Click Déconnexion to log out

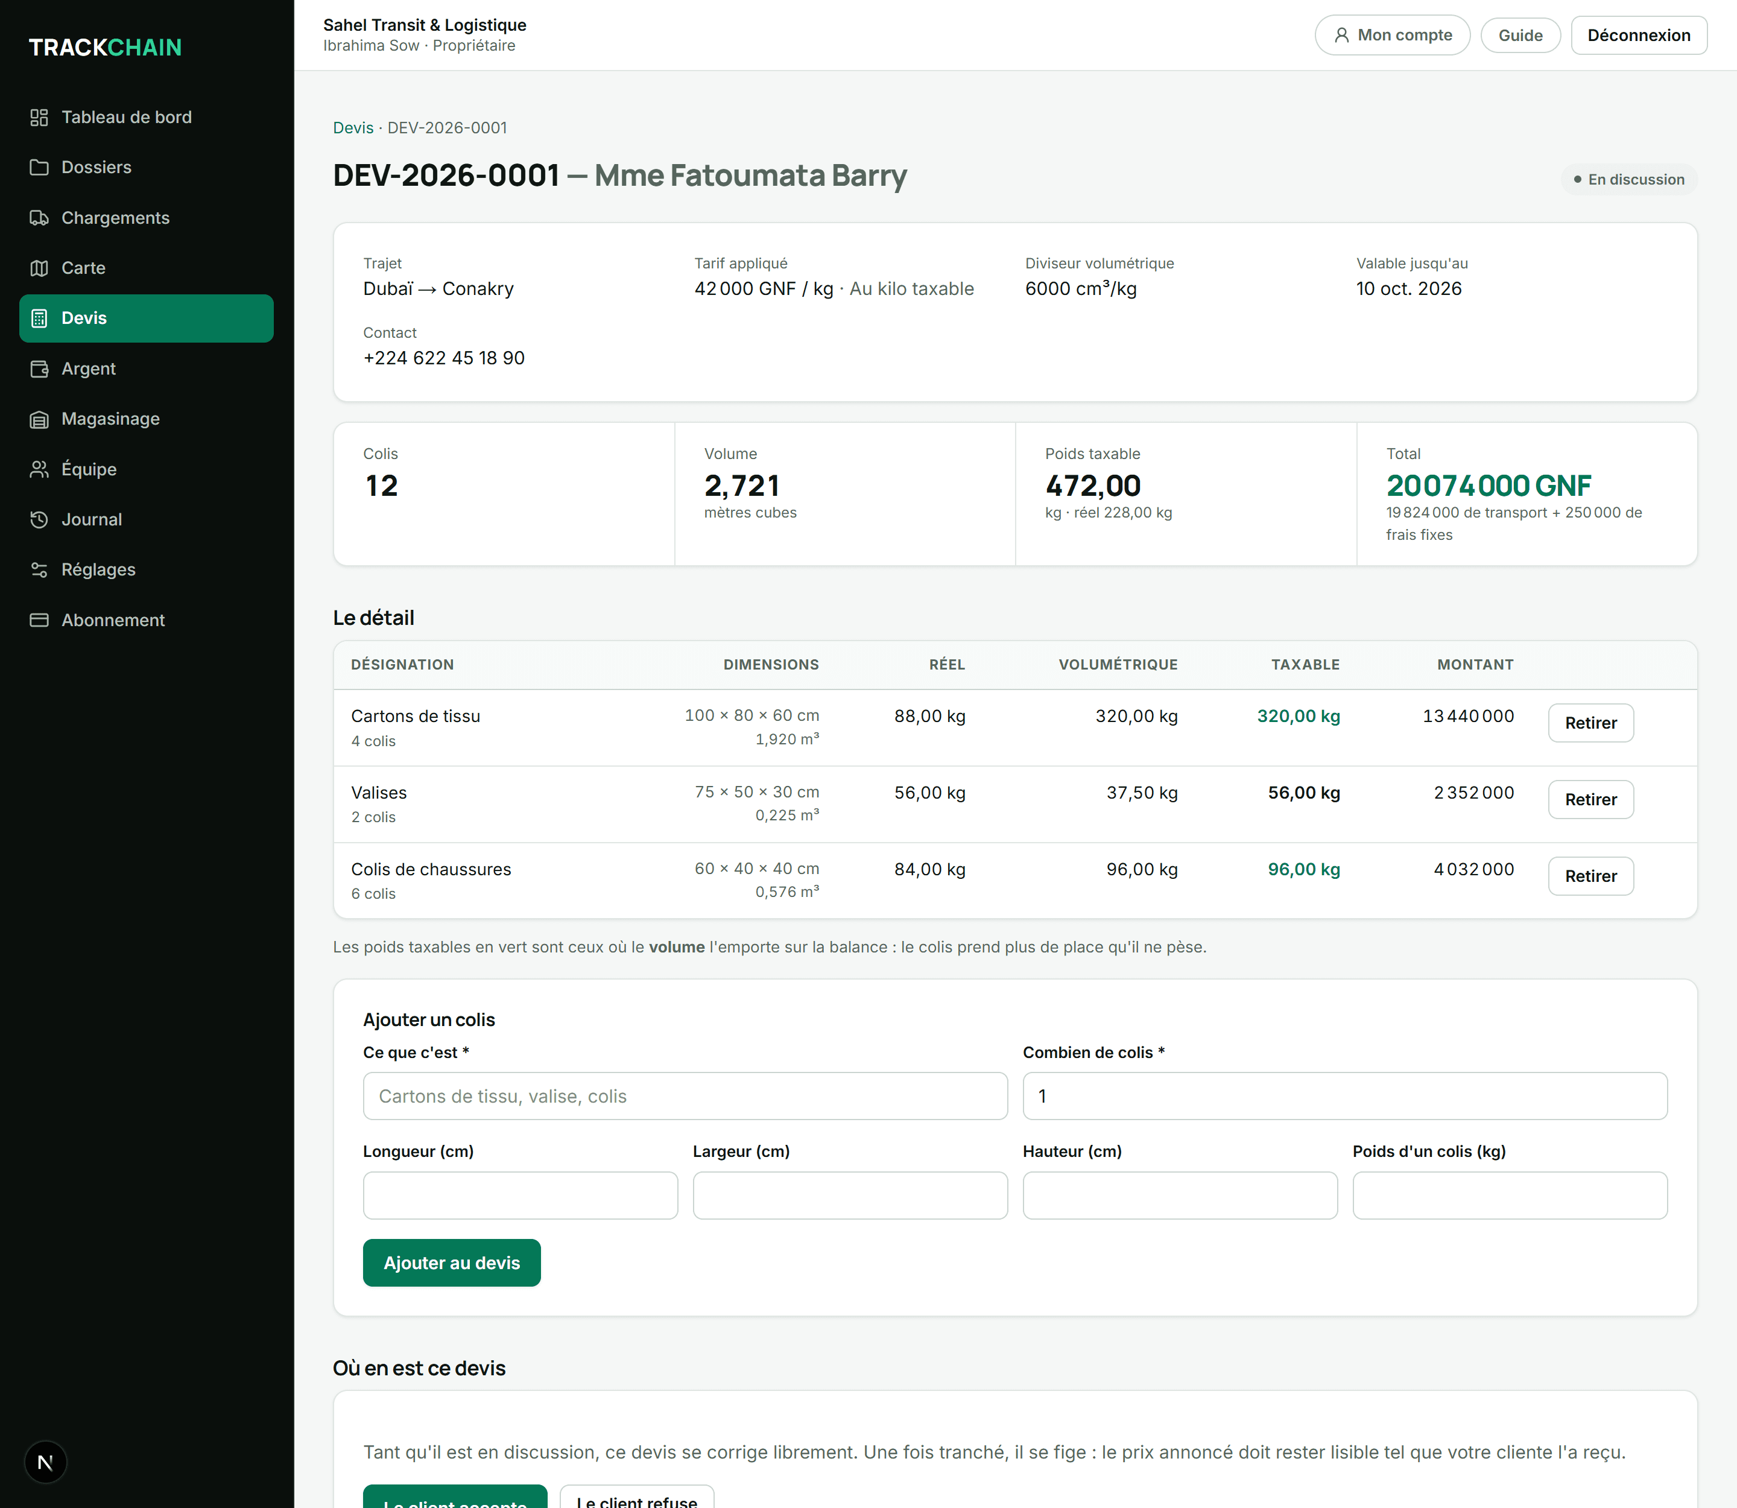[1639, 36]
